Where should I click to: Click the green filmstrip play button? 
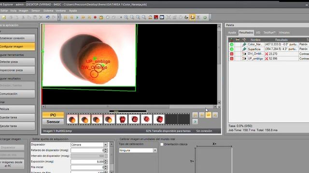pyautogui.click(x=195, y=122)
